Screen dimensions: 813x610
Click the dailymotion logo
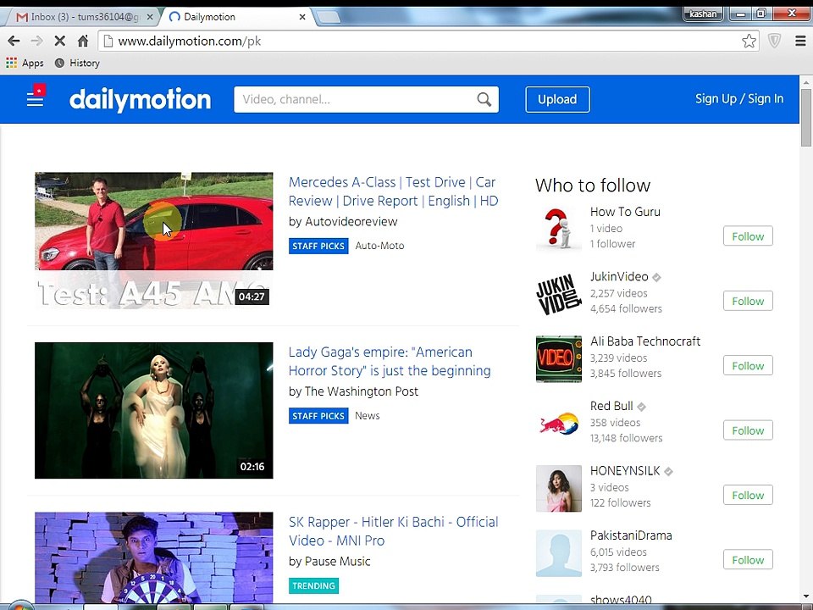pos(140,100)
